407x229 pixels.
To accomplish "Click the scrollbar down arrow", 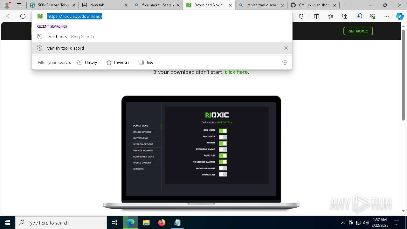I will [403, 211].
